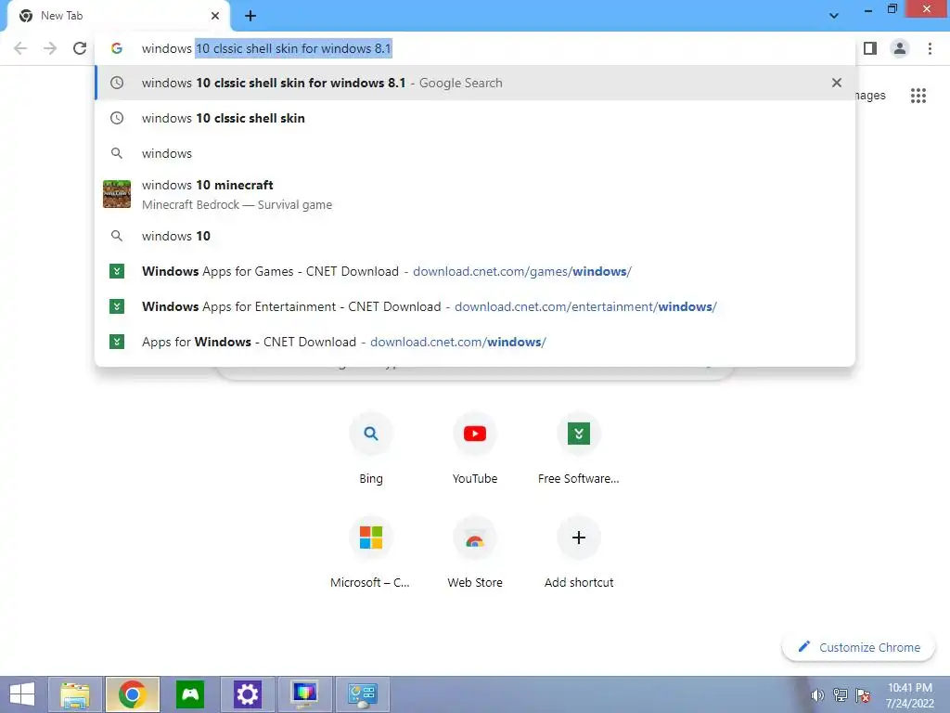This screenshot has width=950, height=713.
Task: Open the Chrome three-dot menu
Action: click(x=930, y=48)
